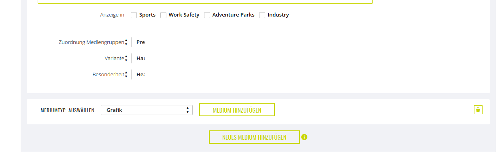Click the up-down arrows next to Variante

click(126, 58)
